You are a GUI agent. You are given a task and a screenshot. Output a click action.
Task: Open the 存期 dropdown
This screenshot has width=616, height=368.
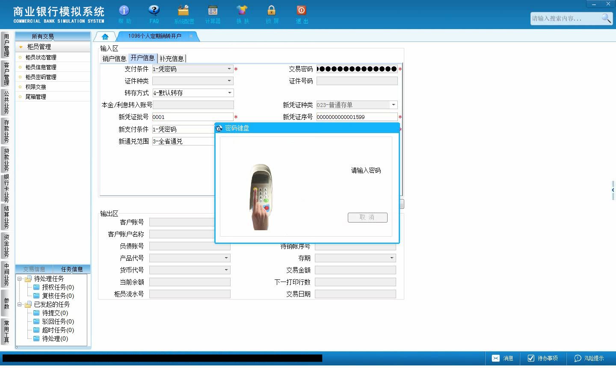coord(392,258)
